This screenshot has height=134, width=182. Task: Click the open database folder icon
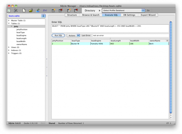click(31, 10)
